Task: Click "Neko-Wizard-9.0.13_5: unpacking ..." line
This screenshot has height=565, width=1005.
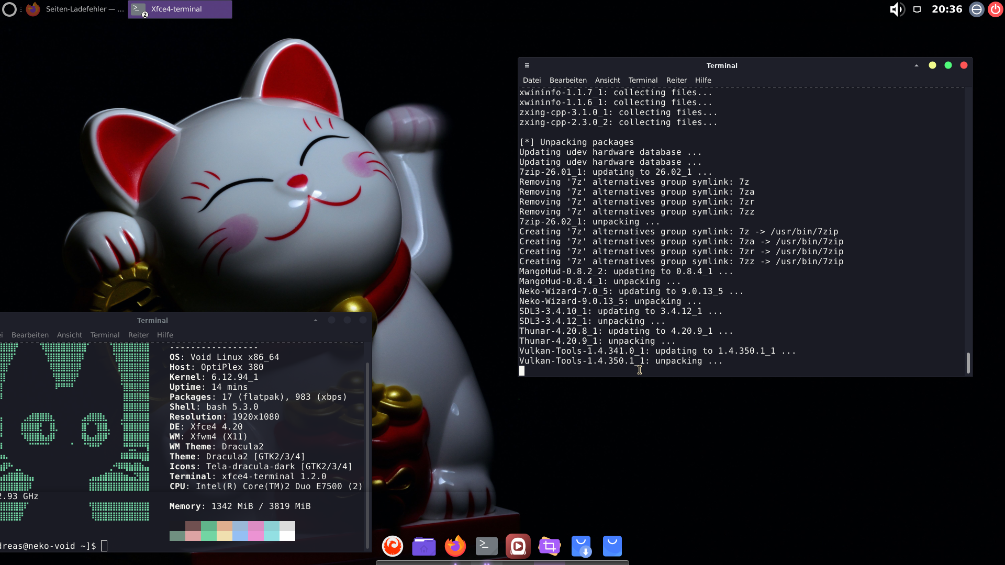Action: [x=610, y=301]
